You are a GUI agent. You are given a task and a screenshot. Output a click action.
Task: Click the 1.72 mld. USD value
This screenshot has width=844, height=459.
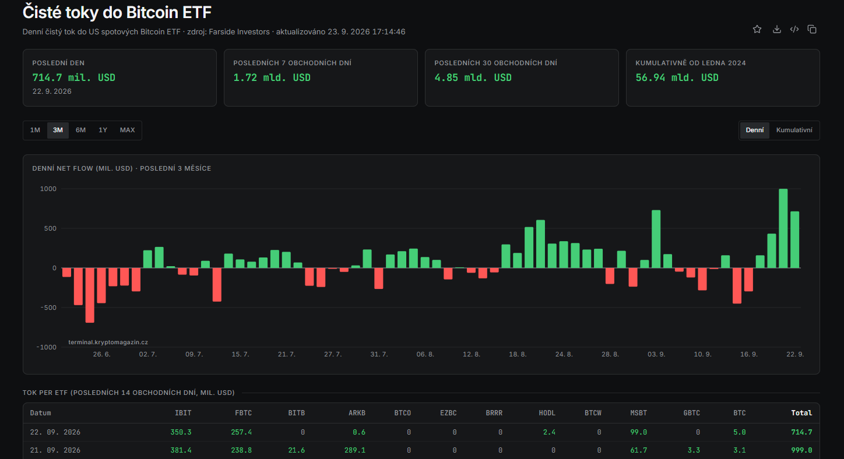(272, 77)
